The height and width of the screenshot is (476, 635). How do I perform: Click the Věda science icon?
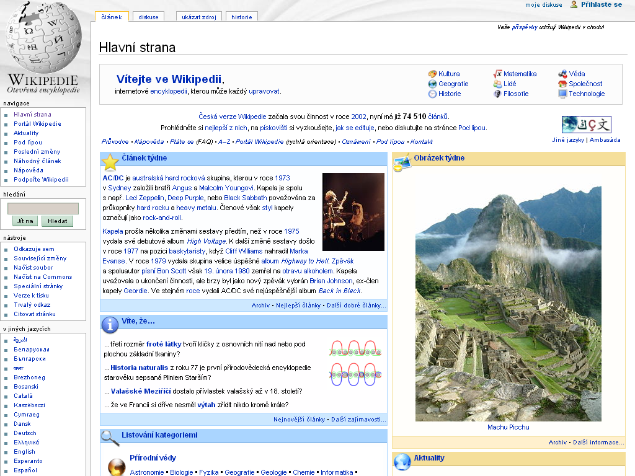[562, 74]
